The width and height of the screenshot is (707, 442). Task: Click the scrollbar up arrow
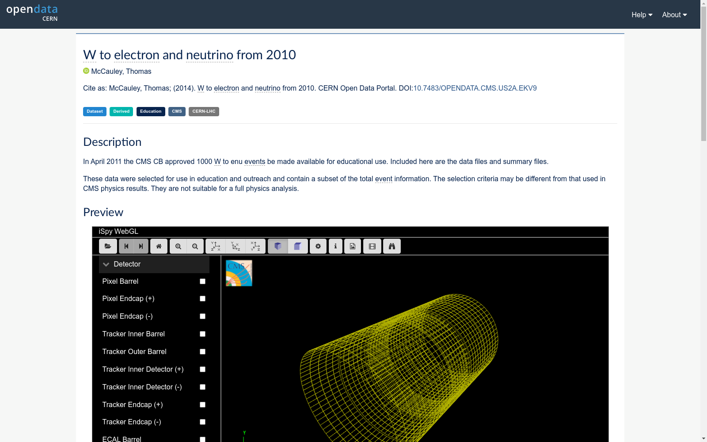(703, 3)
